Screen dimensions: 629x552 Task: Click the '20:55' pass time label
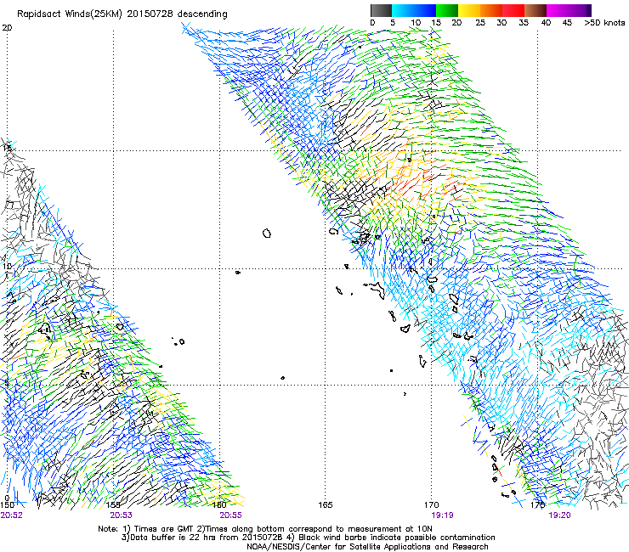coord(230,515)
